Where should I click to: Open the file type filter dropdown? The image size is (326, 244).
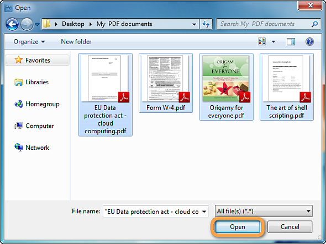pyautogui.click(x=264, y=211)
